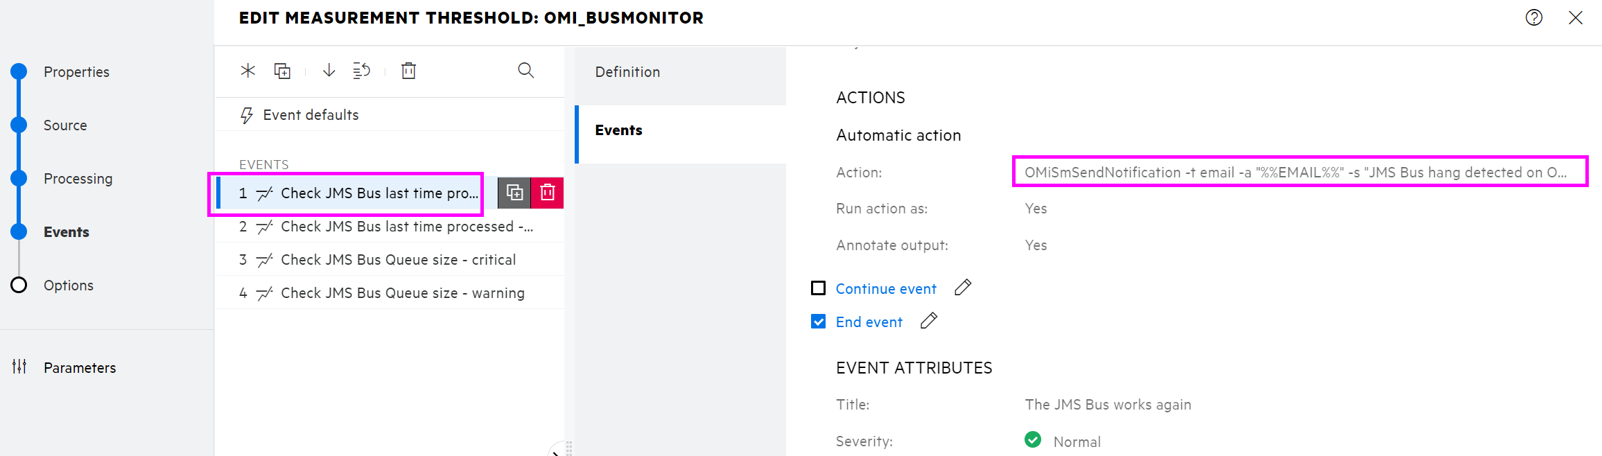Open the events search magnifier
The height and width of the screenshot is (456, 1602).
click(525, 70)
